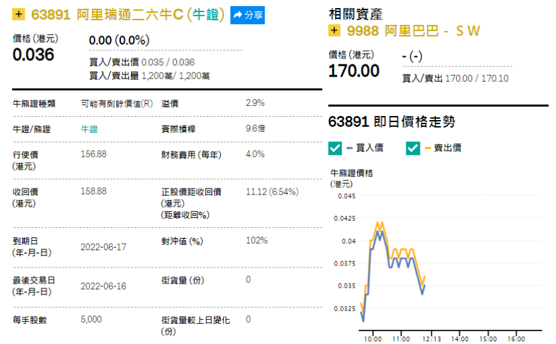Click the 14:00 label on chart axis
This screenshot has height=344, width=556.
(x=459, y=339)
